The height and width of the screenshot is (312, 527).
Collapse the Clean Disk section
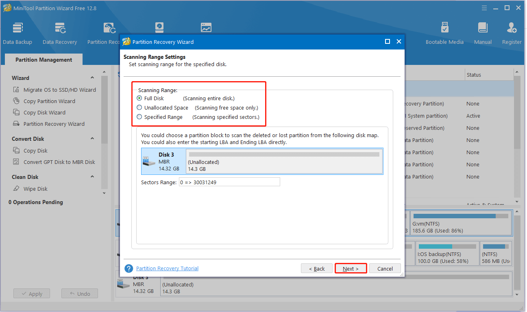coord(92,177)
